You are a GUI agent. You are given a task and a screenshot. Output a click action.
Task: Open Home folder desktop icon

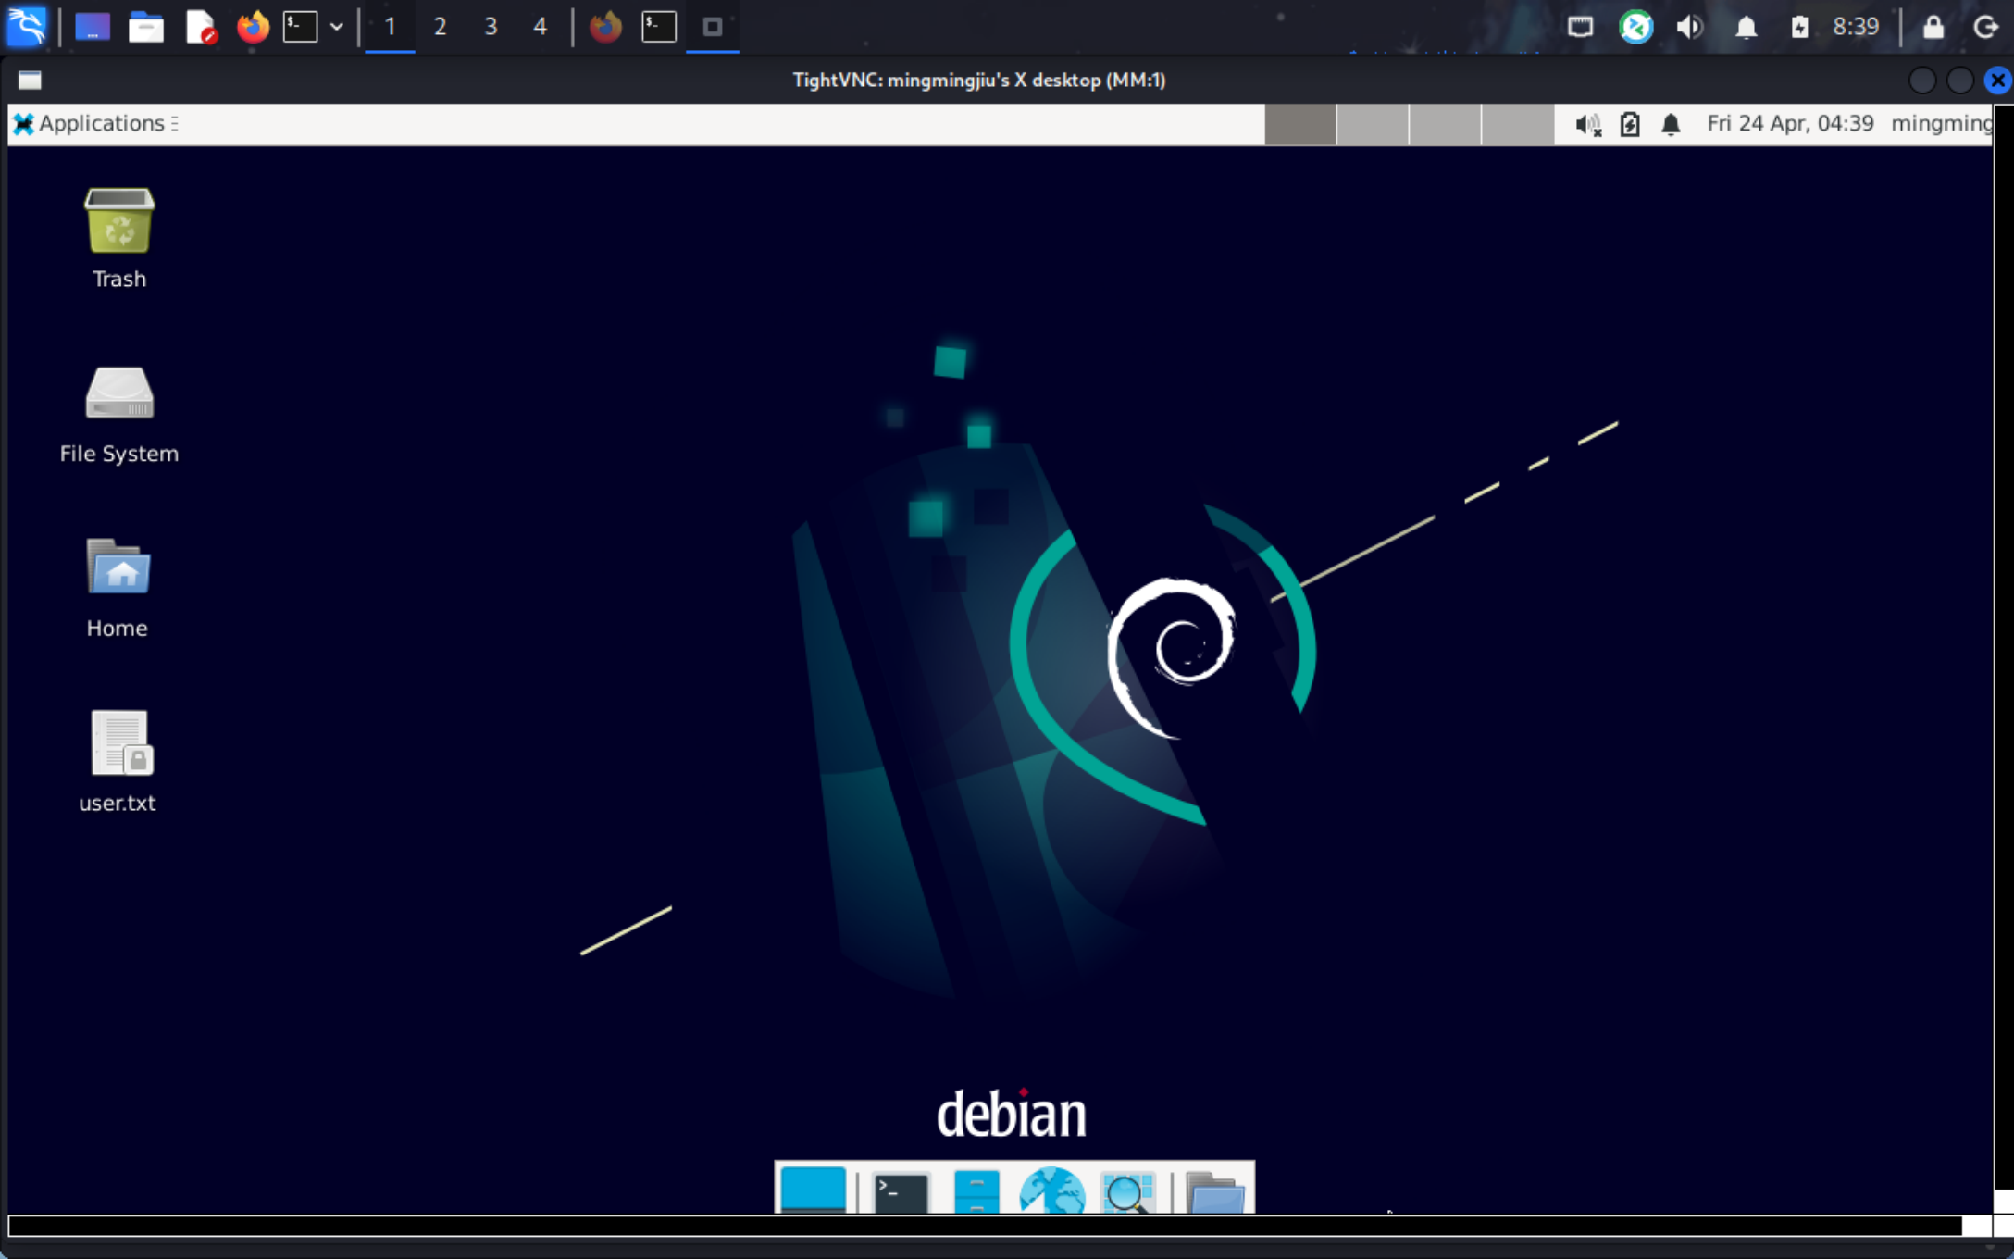tap(119, 568)
